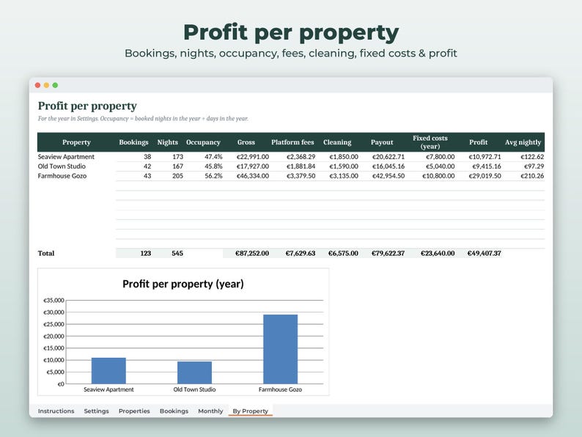Screen dimensions: 582x437
Task: Click platform fees cell €1,881.84
Action: point(301,166)
